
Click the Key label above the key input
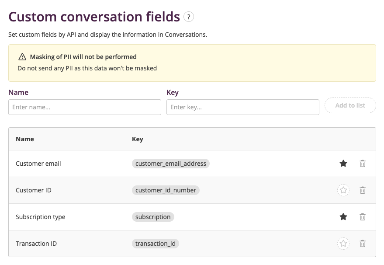[x=173, y=92]
